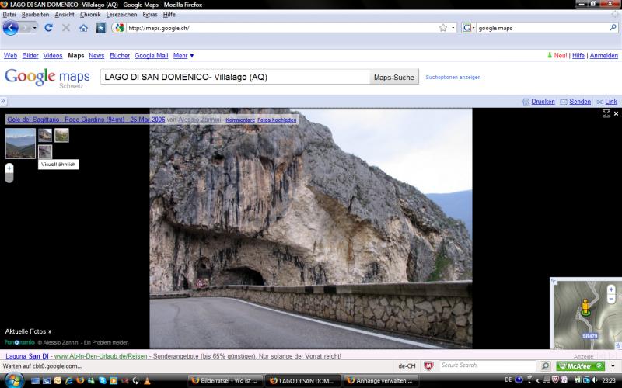Click the McAfee Secure Search field
The height and width of the screenshot is (388, 622).
(x=487, y=365)
